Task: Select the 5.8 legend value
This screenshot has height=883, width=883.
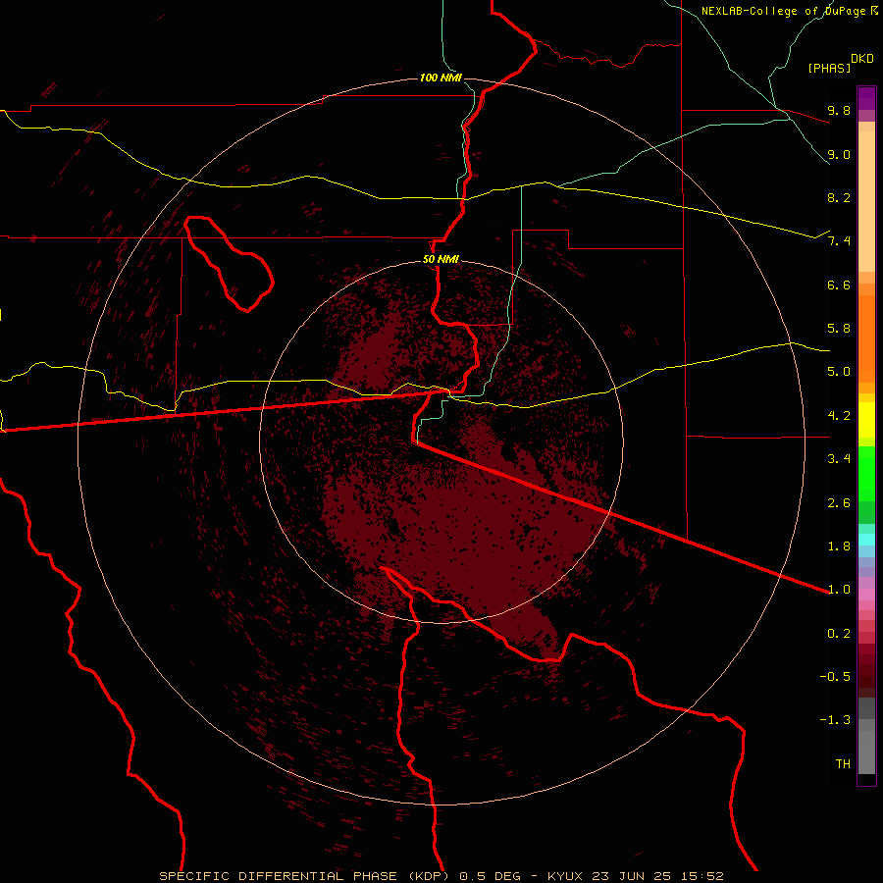Action: tap(839, 329)
